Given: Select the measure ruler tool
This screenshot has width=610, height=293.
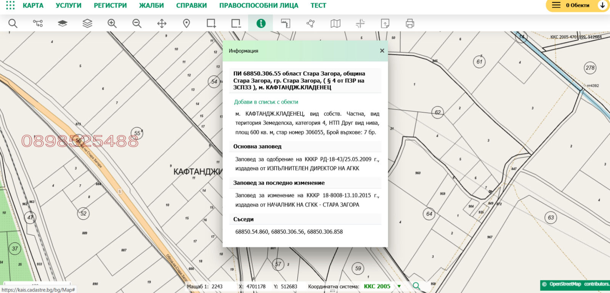Looking at the screenshot, I should 286,24.
